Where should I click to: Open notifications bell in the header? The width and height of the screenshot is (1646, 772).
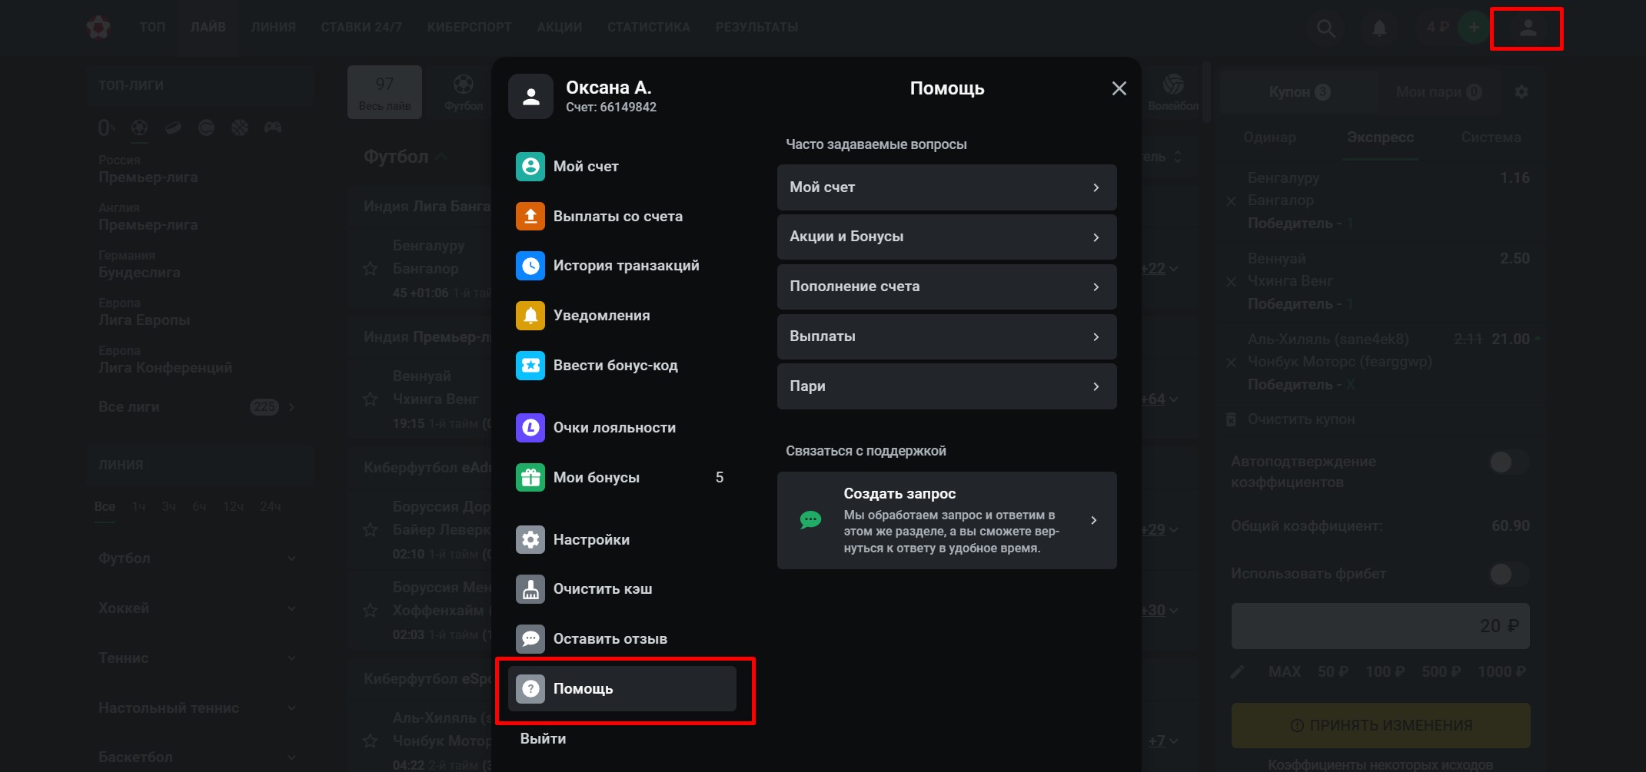(x=1379, y=28)
